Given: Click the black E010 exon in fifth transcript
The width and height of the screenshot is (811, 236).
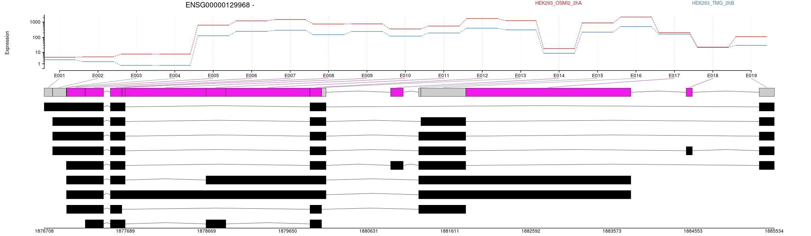Looking at the screenshot, I should click(397, 165).
